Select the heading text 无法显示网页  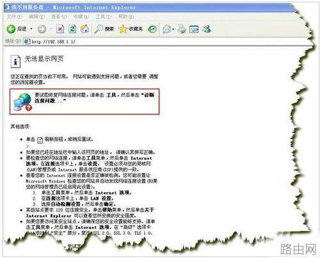pos(44,58)
